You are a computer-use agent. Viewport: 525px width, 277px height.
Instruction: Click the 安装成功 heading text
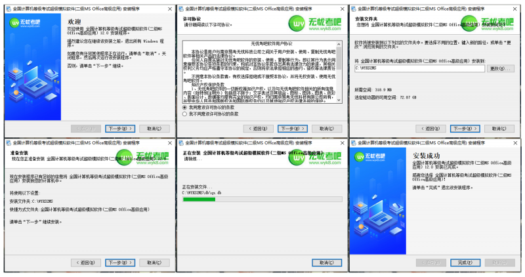[426, 156]
